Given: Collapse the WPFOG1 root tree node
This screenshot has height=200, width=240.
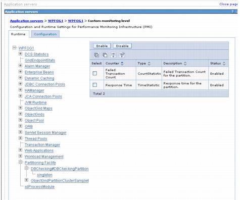Looking at the screenshot, I should [x=15, y=48].
